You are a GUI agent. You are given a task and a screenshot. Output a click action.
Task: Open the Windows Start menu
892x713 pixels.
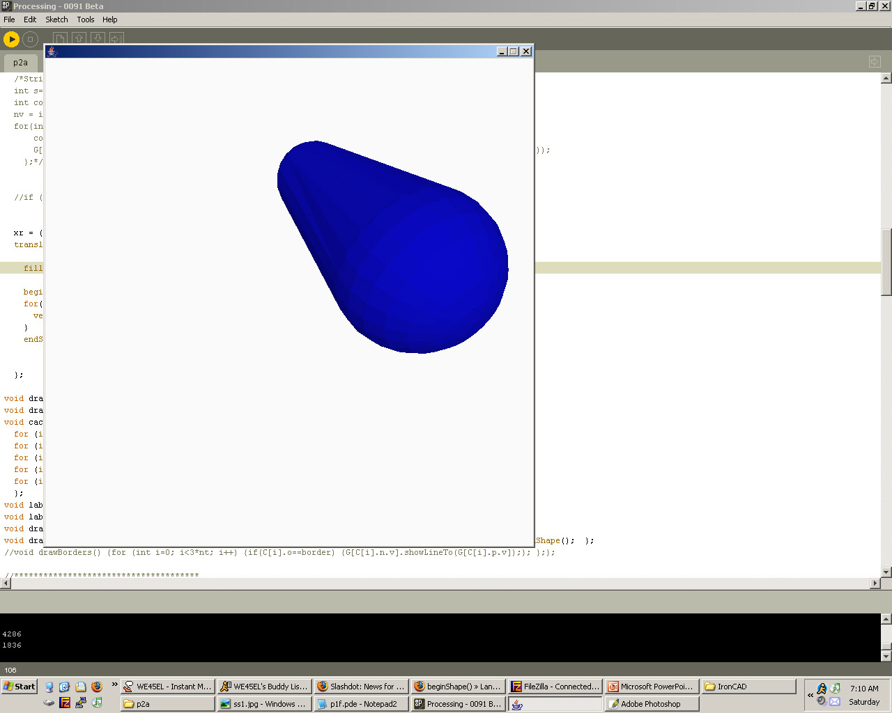19,687
